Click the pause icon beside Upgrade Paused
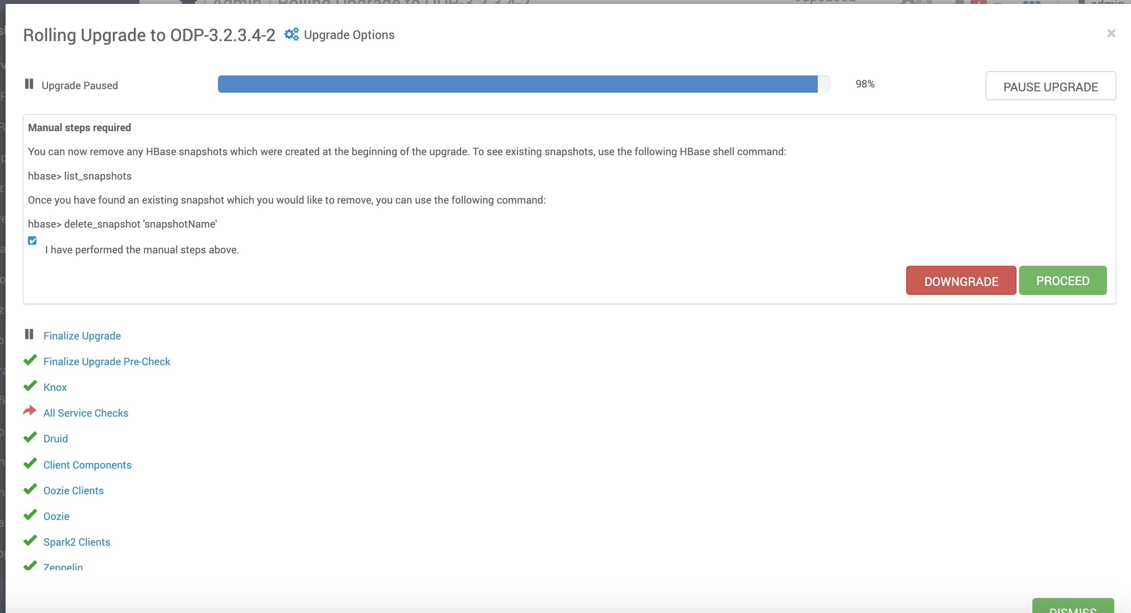Screen dimensions: 1131x613 (29, 84)
